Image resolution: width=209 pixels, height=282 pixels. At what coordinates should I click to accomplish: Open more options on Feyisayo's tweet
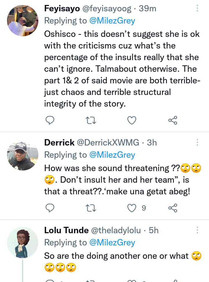coord(197,8)
